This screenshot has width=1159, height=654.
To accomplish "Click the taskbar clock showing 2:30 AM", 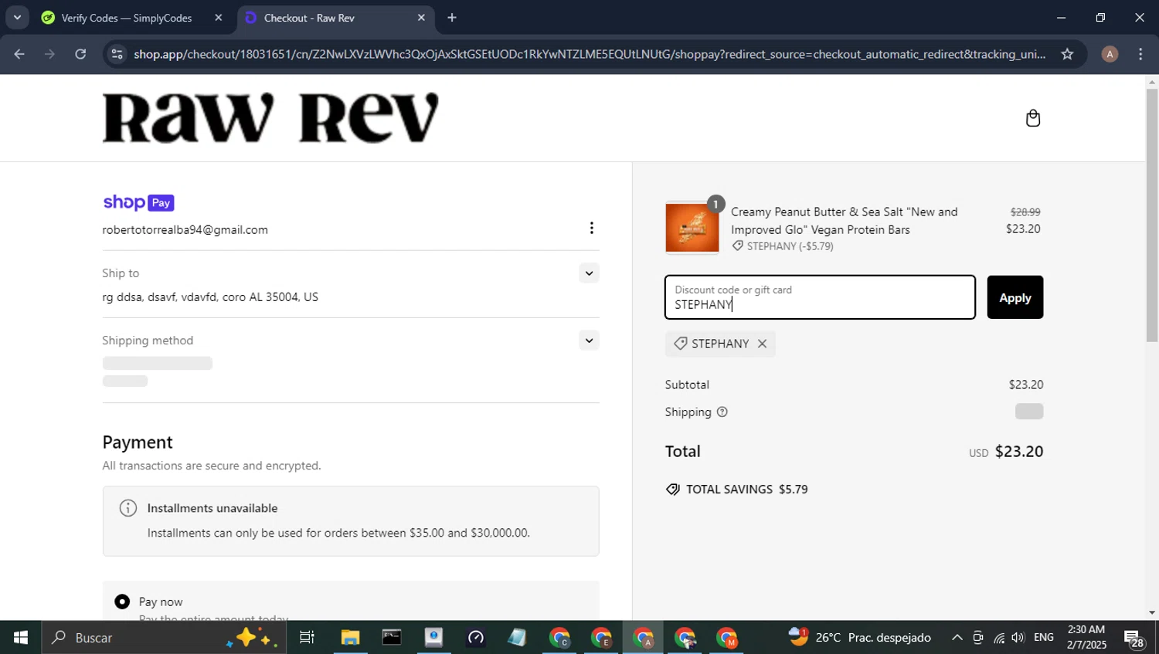I will pos(1086,638).
